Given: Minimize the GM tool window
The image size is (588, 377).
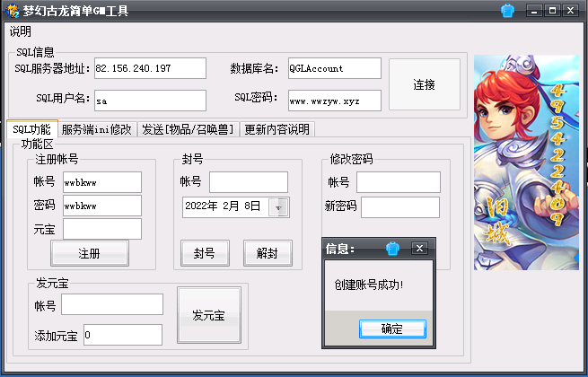Looking at the screenshot, I should tap(534, 11).
